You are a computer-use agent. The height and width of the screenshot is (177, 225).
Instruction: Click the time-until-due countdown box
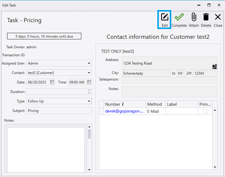click(44, 36)
